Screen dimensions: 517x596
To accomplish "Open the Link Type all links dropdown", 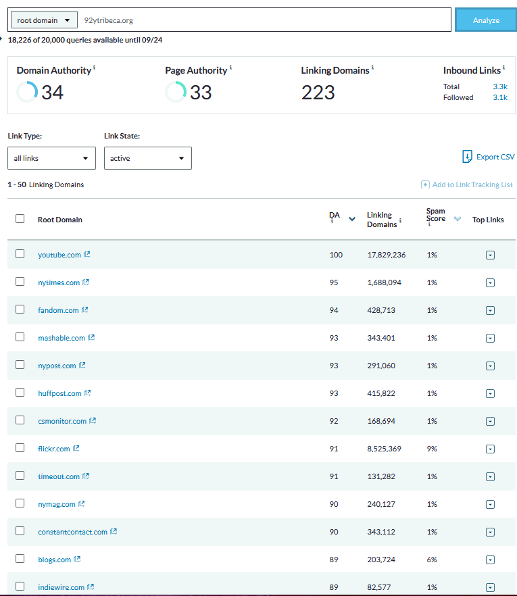I will point(51,158).
